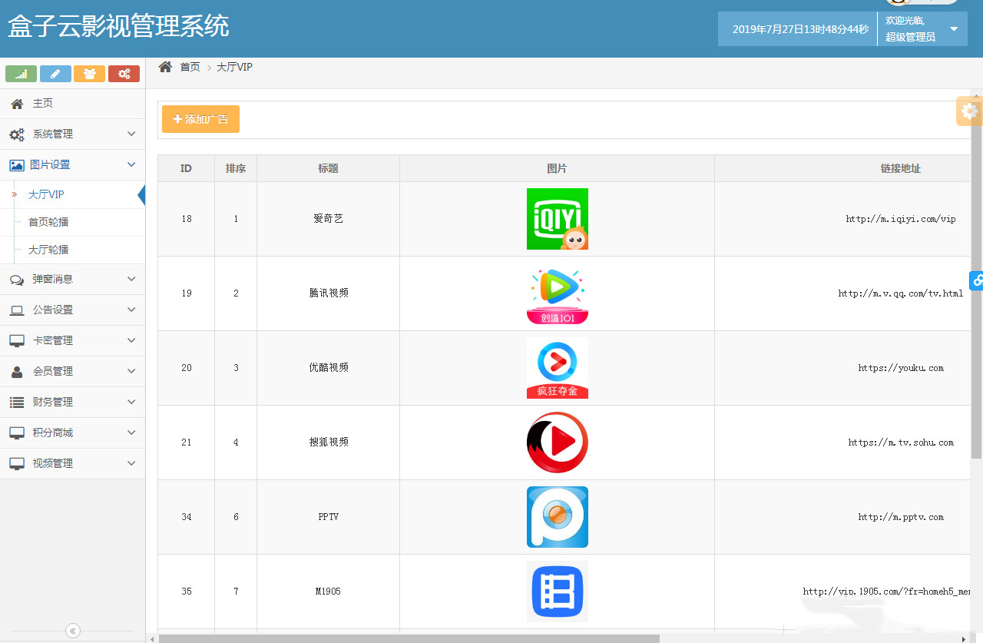Click the blue pencil shortcut button
The width and height of the screenshot is (983, 643).
[55, 74]
